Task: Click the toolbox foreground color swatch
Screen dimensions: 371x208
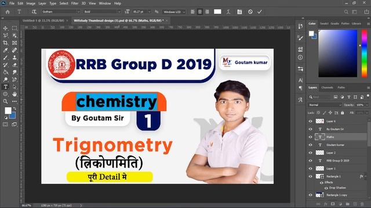Action: point(8,110)
